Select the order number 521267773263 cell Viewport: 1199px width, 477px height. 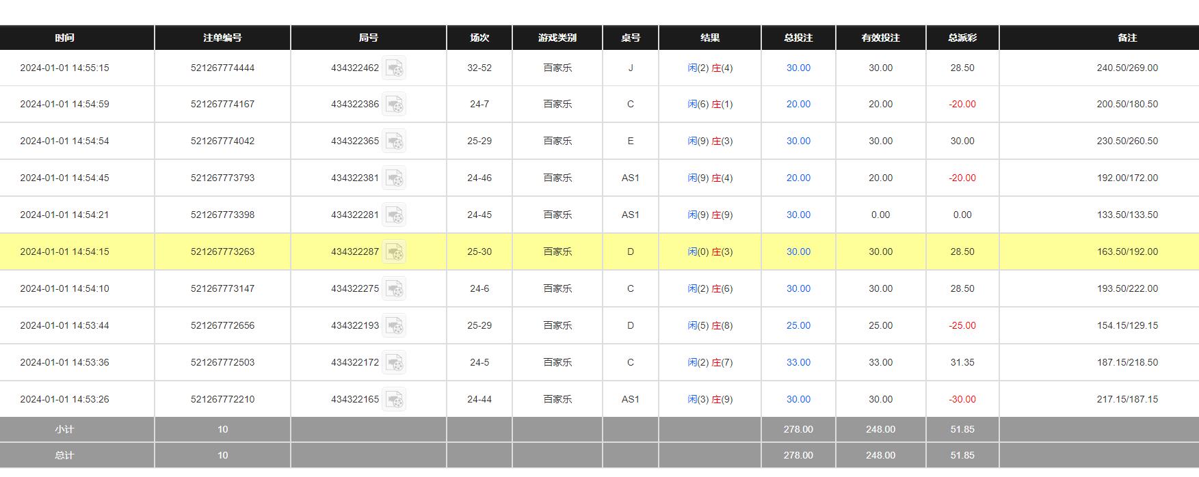222,251
